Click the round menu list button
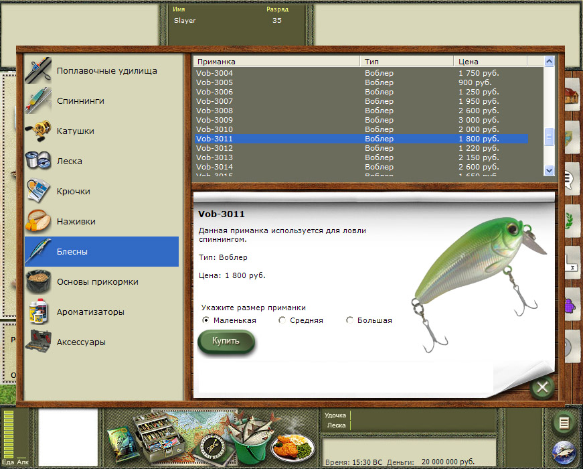The height and width of the screenshot is (469, 583). [564, 423]
